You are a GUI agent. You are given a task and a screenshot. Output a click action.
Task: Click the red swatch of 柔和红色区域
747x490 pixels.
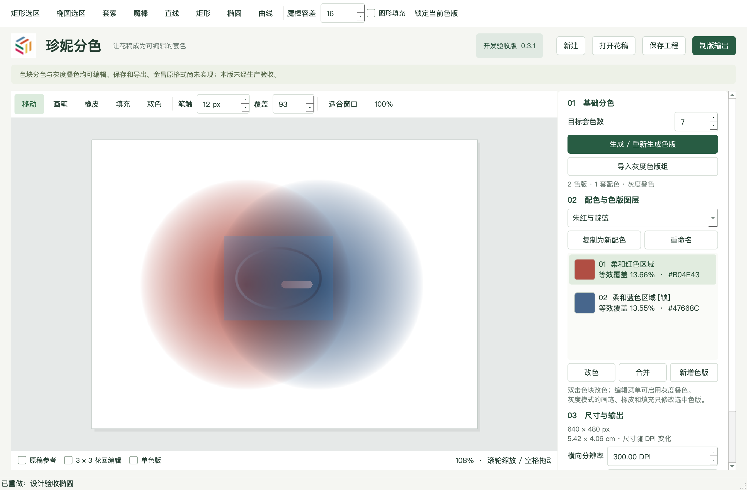click(584, 269)
